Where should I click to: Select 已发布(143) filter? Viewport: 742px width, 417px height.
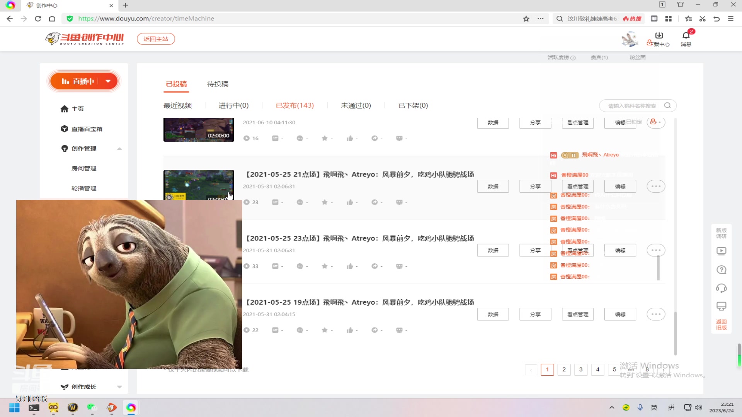[294, 105]
